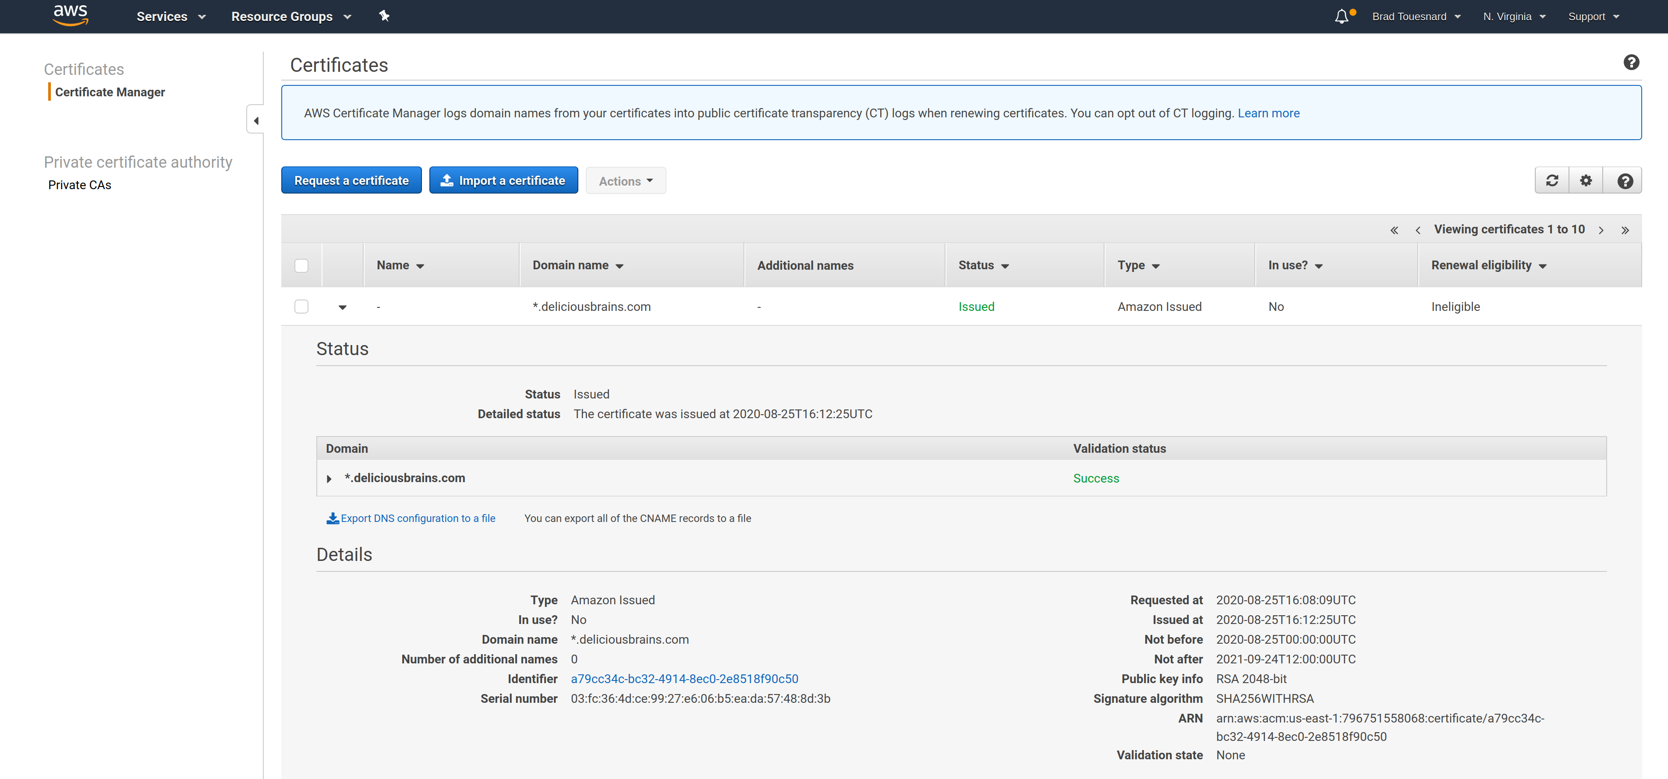The width and height of the screenshot is (1668, 779).
Task: Click the Additional names column header
Action: click(x=805, y=265)
